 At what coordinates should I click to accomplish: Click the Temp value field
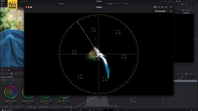17,80
